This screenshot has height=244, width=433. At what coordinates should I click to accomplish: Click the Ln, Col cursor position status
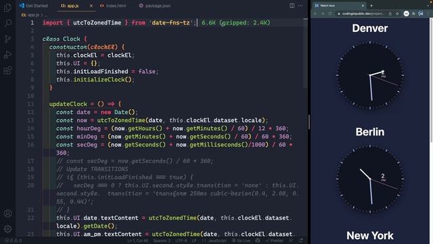click(138, 241)
